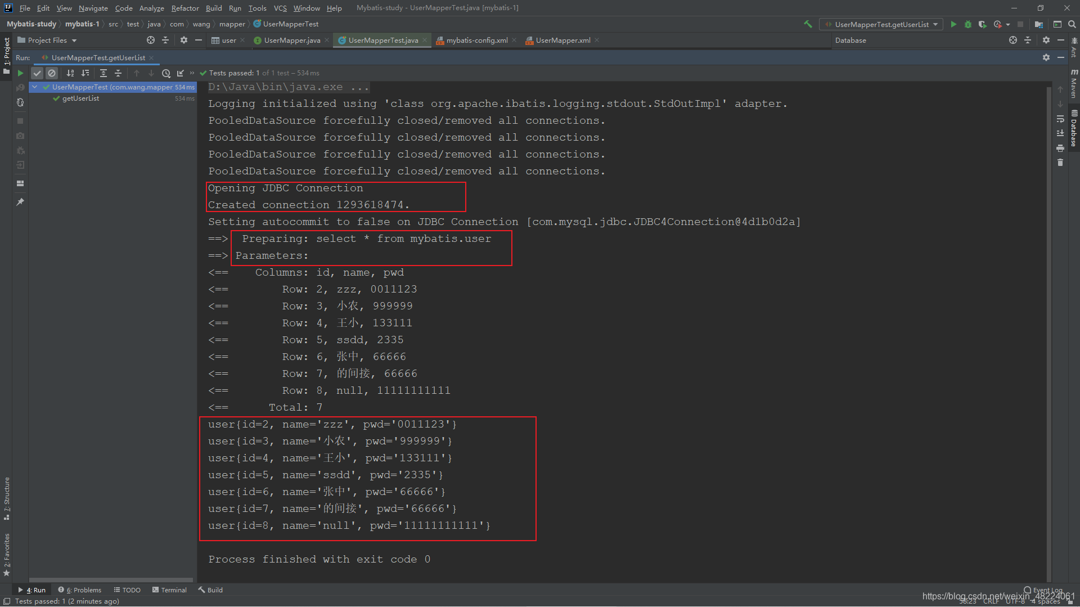Image resolution: width=1080 pixels, height=607 pixels.
Task: Click Toggle auto-test icon in Run sidebar
Action: coord(20,102)
